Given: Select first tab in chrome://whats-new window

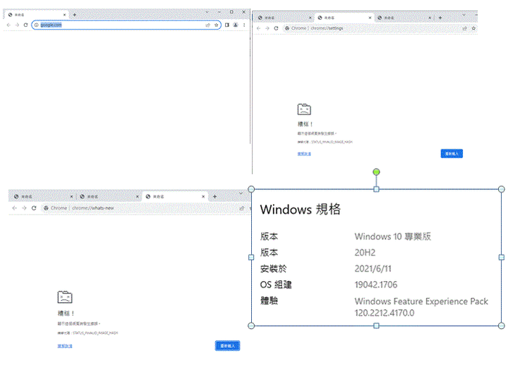Looking at the screenshot, I should pyautogui.click(x=43, y=196).
